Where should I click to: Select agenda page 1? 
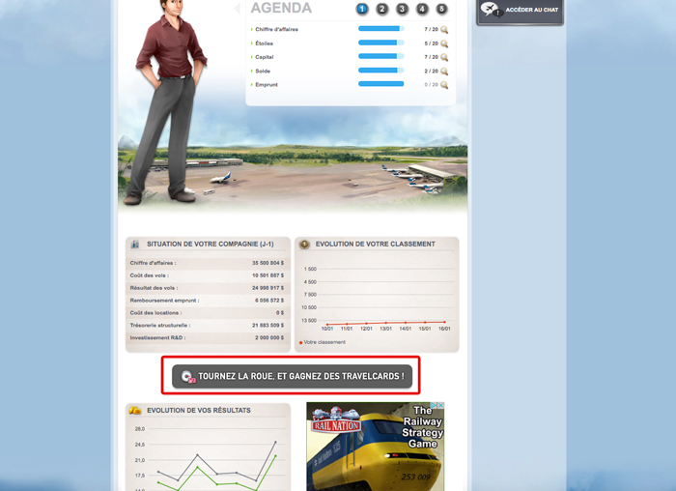[x=362, y=9]
